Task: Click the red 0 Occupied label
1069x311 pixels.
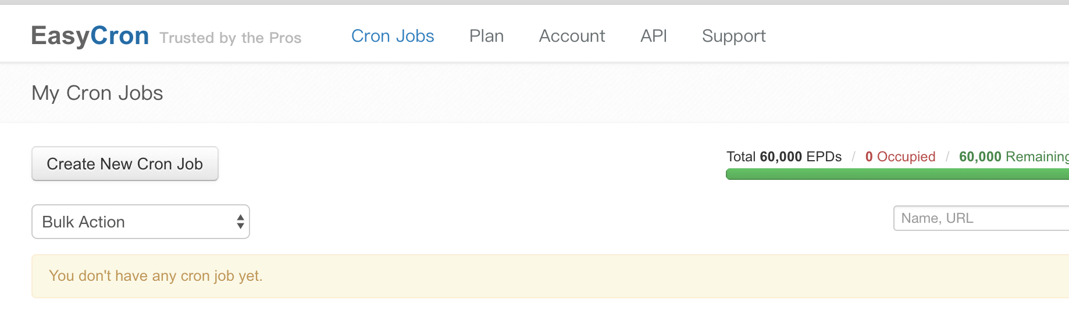Action: 900,157
